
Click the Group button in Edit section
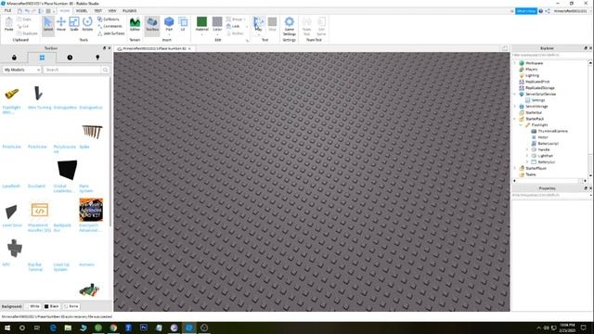[235, 19]
